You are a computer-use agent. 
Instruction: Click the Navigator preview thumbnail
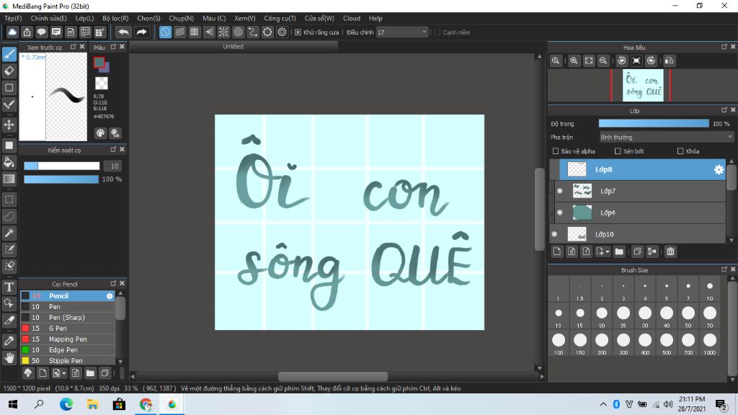point(643,86)
